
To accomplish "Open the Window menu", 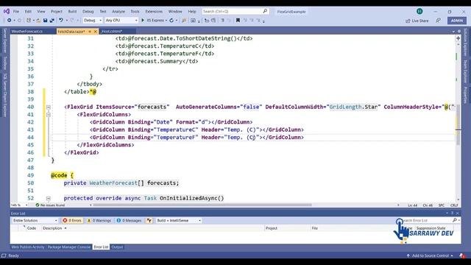I will pos(175,12).
